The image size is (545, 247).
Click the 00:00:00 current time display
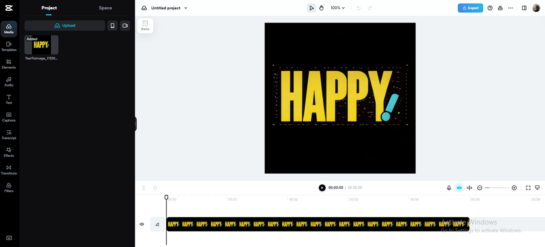336,188
